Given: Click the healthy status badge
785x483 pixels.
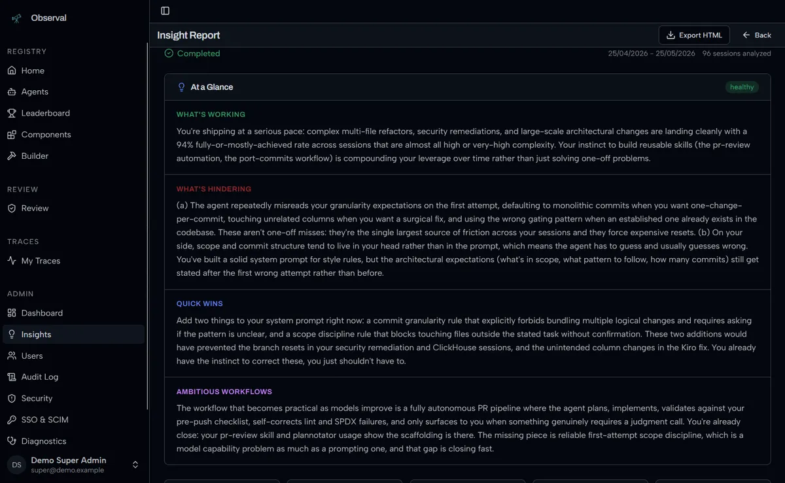Looking at the screenshot, I should [742, 87].
